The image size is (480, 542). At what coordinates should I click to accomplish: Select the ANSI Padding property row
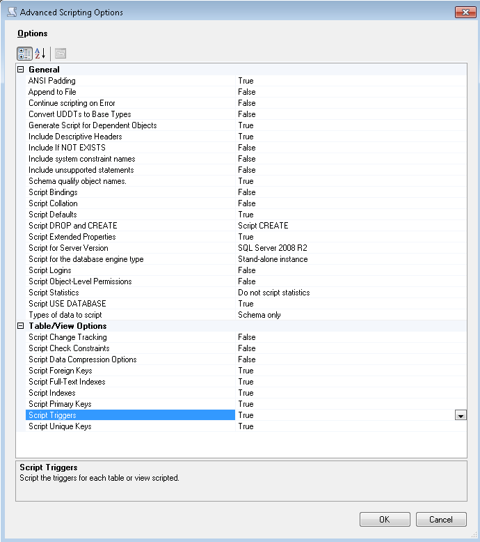(52, 81)
